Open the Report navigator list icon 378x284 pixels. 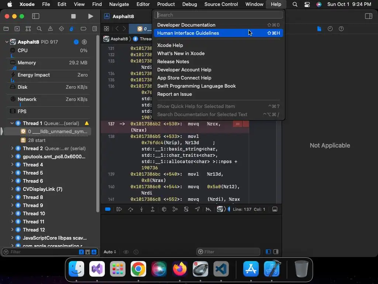(x=95, y=29)
